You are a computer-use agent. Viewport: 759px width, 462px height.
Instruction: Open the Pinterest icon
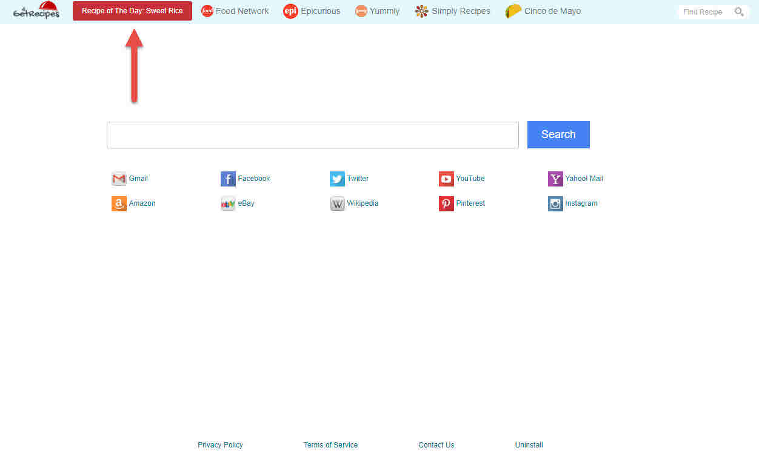tap(446, 203)
